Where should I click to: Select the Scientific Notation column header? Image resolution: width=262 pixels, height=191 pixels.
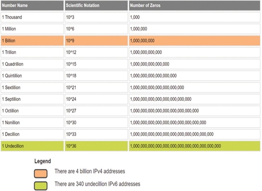click(x=96, y=5)
